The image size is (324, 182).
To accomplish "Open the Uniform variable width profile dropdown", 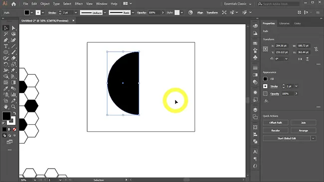I will coord(105,12).
